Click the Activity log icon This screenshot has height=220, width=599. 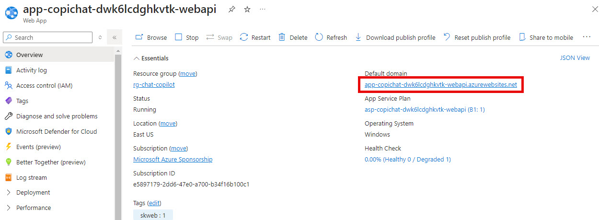point(8,70)
